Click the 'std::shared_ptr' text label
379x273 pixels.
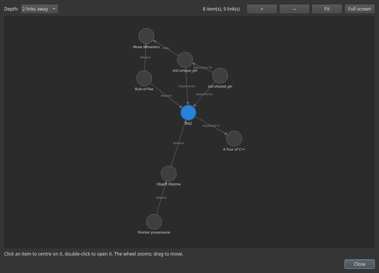tap(220, 86)
